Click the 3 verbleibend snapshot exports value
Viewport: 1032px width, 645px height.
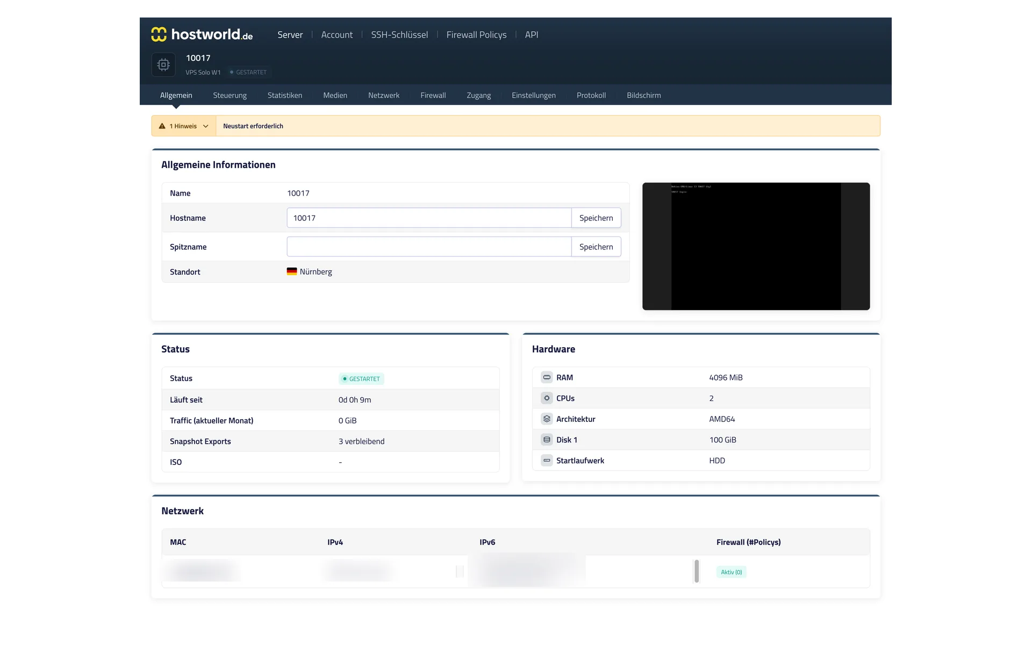[x=361, y=441]
